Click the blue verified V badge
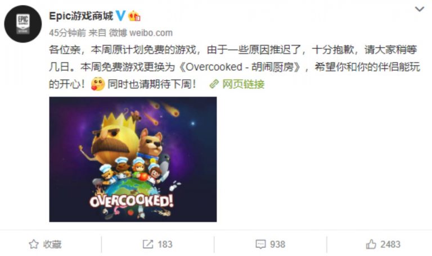 (x=120, y=16)
